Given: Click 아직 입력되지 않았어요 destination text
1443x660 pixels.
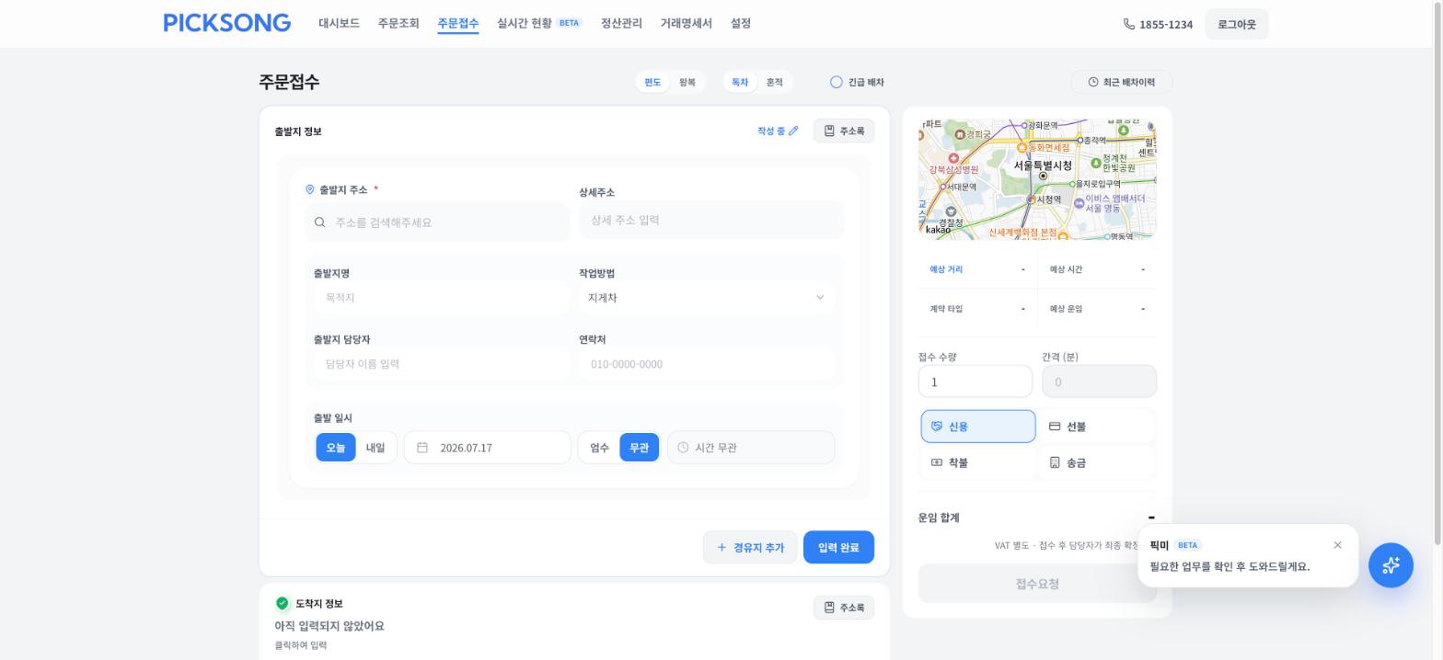Looking at the screenshot, I should click(329, 626).
